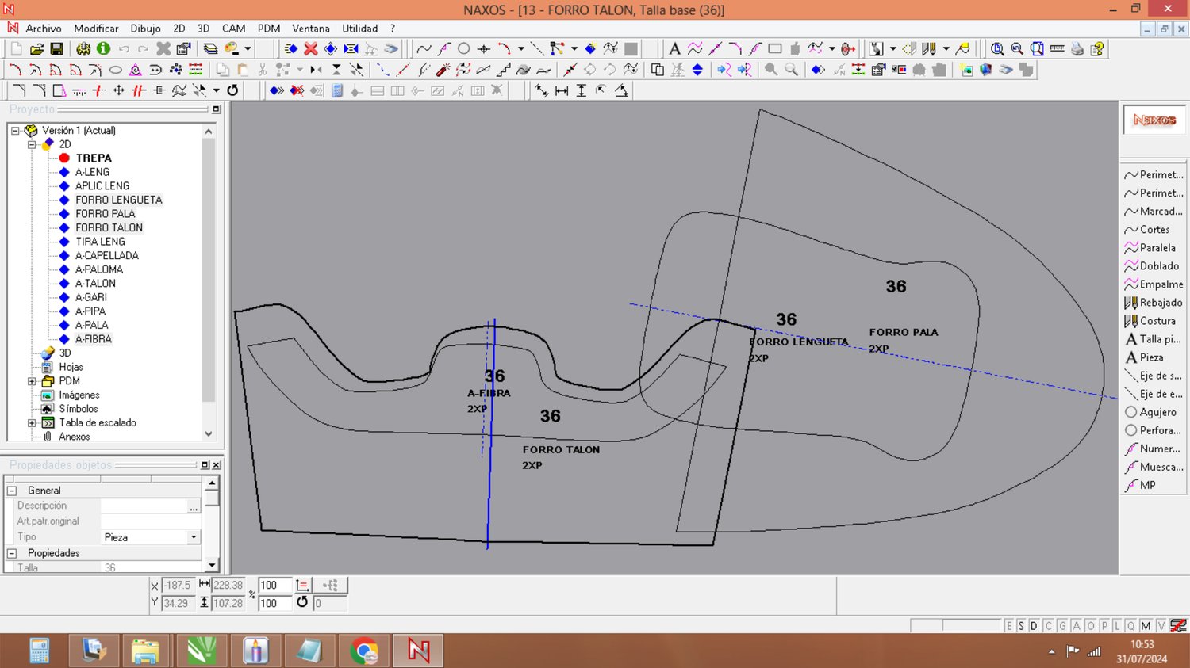Screen dimensions: 1190x668
Task: Open the Ventana menu
Action: point(311,29)
